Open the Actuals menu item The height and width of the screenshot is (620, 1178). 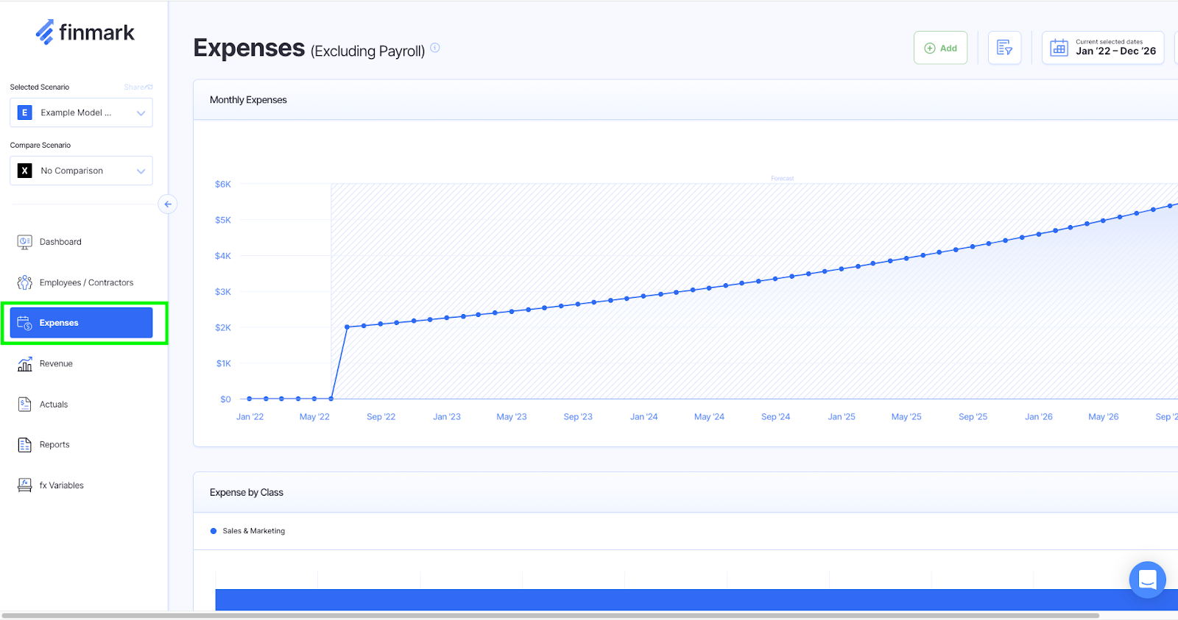tap(54, 405)
